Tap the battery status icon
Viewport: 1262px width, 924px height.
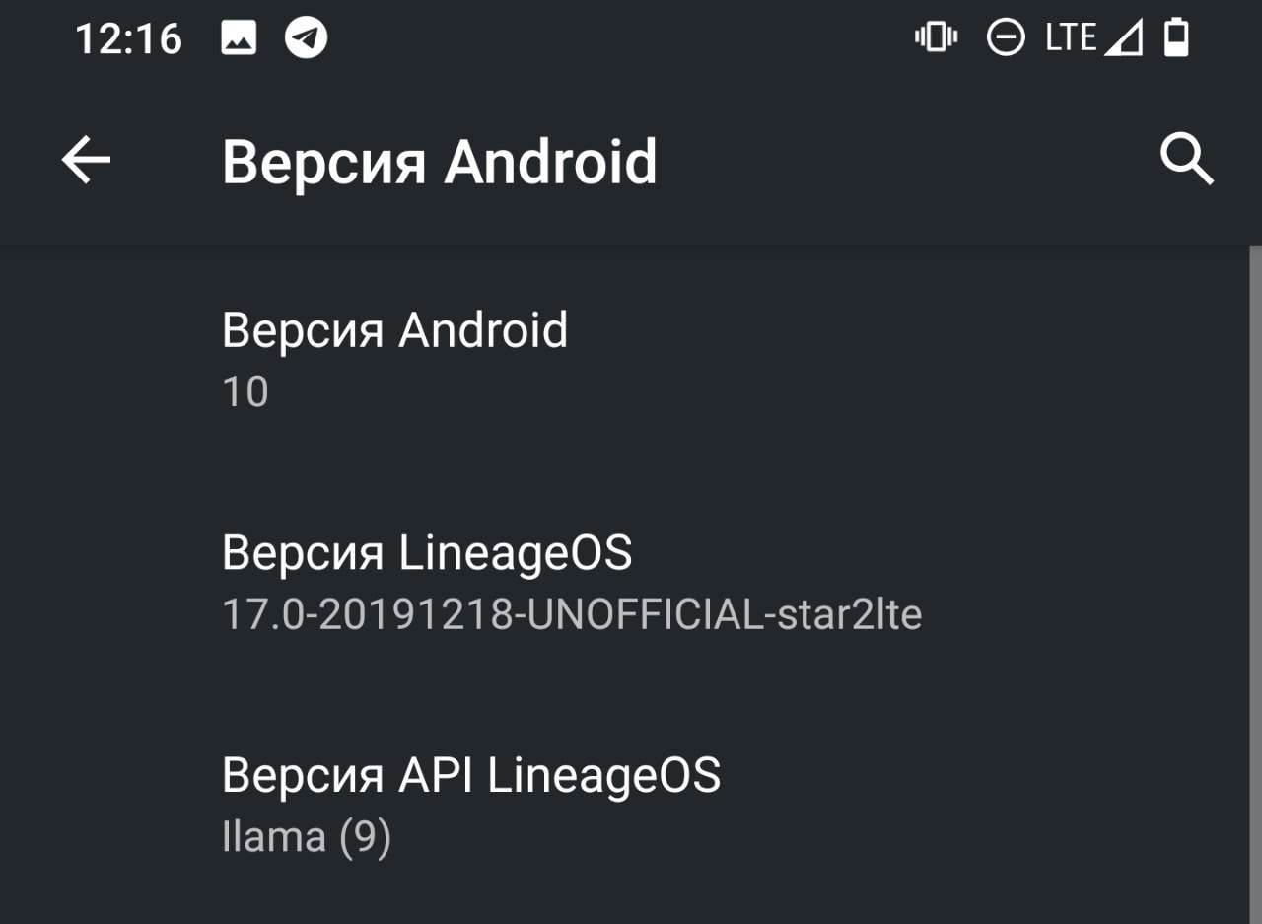(1176, 37)
